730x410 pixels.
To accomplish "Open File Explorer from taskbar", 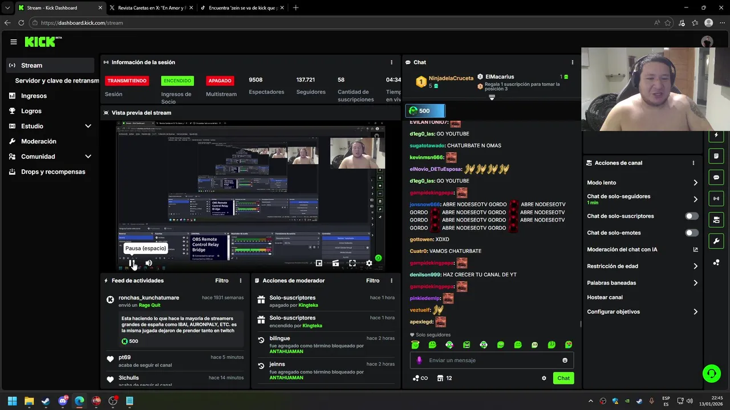I will tap(29, 401).
